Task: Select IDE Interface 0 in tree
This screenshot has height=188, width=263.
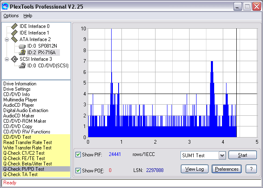Action: pos(34,26)
